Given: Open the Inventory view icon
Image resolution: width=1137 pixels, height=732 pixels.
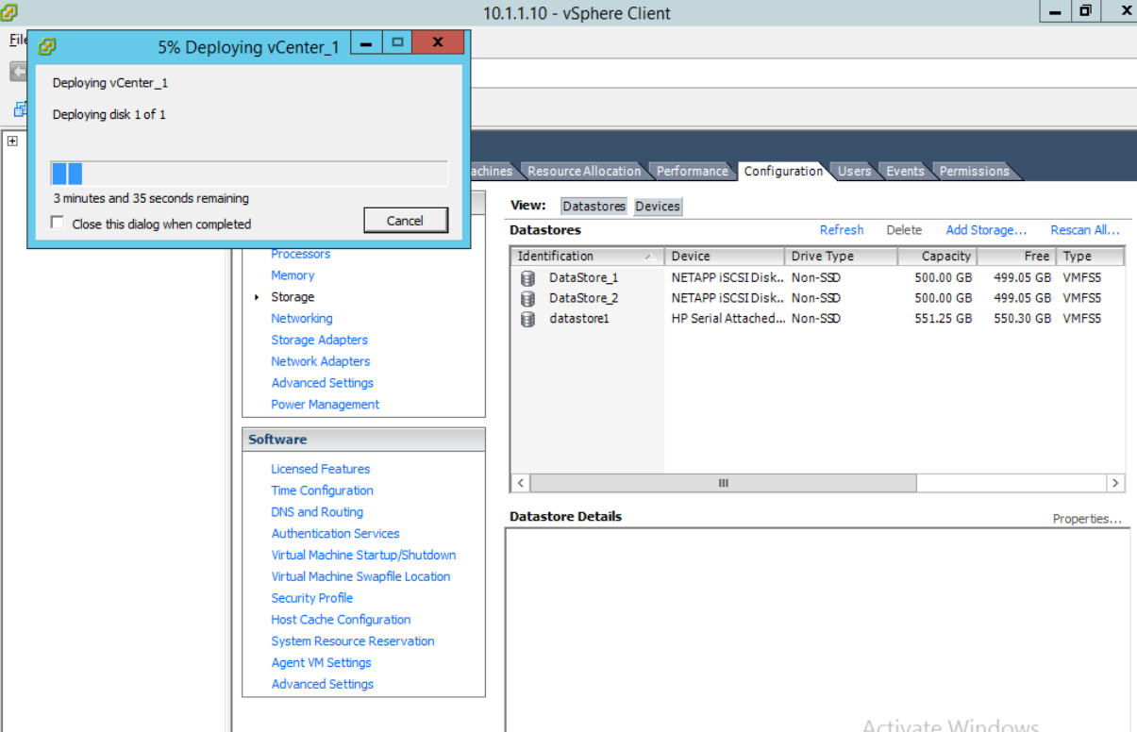Looking at the screenshot, I should click(x=21, y=108).
